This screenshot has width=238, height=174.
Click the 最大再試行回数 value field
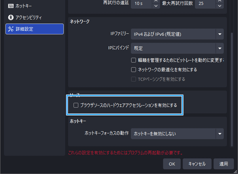point(205,3)
